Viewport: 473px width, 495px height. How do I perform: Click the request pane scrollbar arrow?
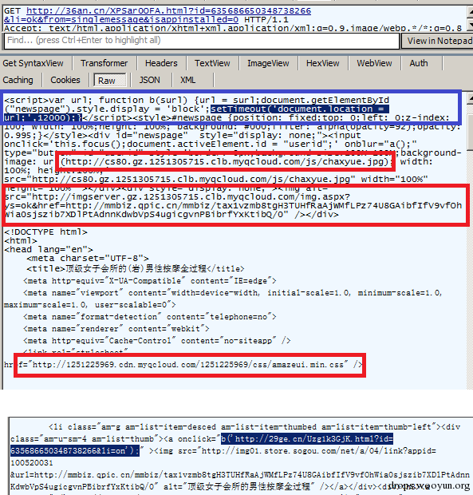pos(470,13)
